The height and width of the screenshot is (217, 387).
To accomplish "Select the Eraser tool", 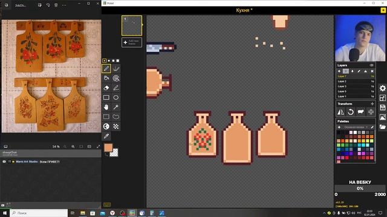I will coord(106,88).
